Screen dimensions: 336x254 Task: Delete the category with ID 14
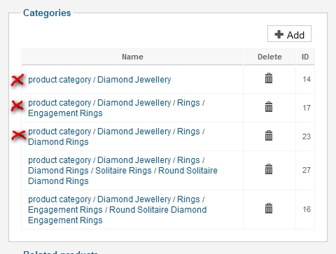pos(269,78)
